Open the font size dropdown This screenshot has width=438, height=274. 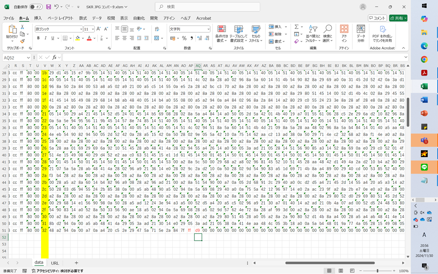pos(93,29)
